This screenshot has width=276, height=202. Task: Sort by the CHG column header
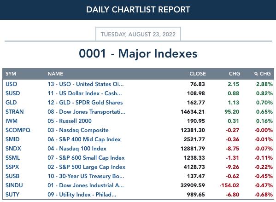point(234,74)
